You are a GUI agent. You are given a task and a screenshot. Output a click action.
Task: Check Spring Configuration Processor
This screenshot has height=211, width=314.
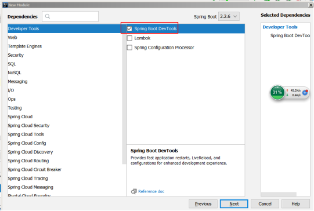[129, 48]
